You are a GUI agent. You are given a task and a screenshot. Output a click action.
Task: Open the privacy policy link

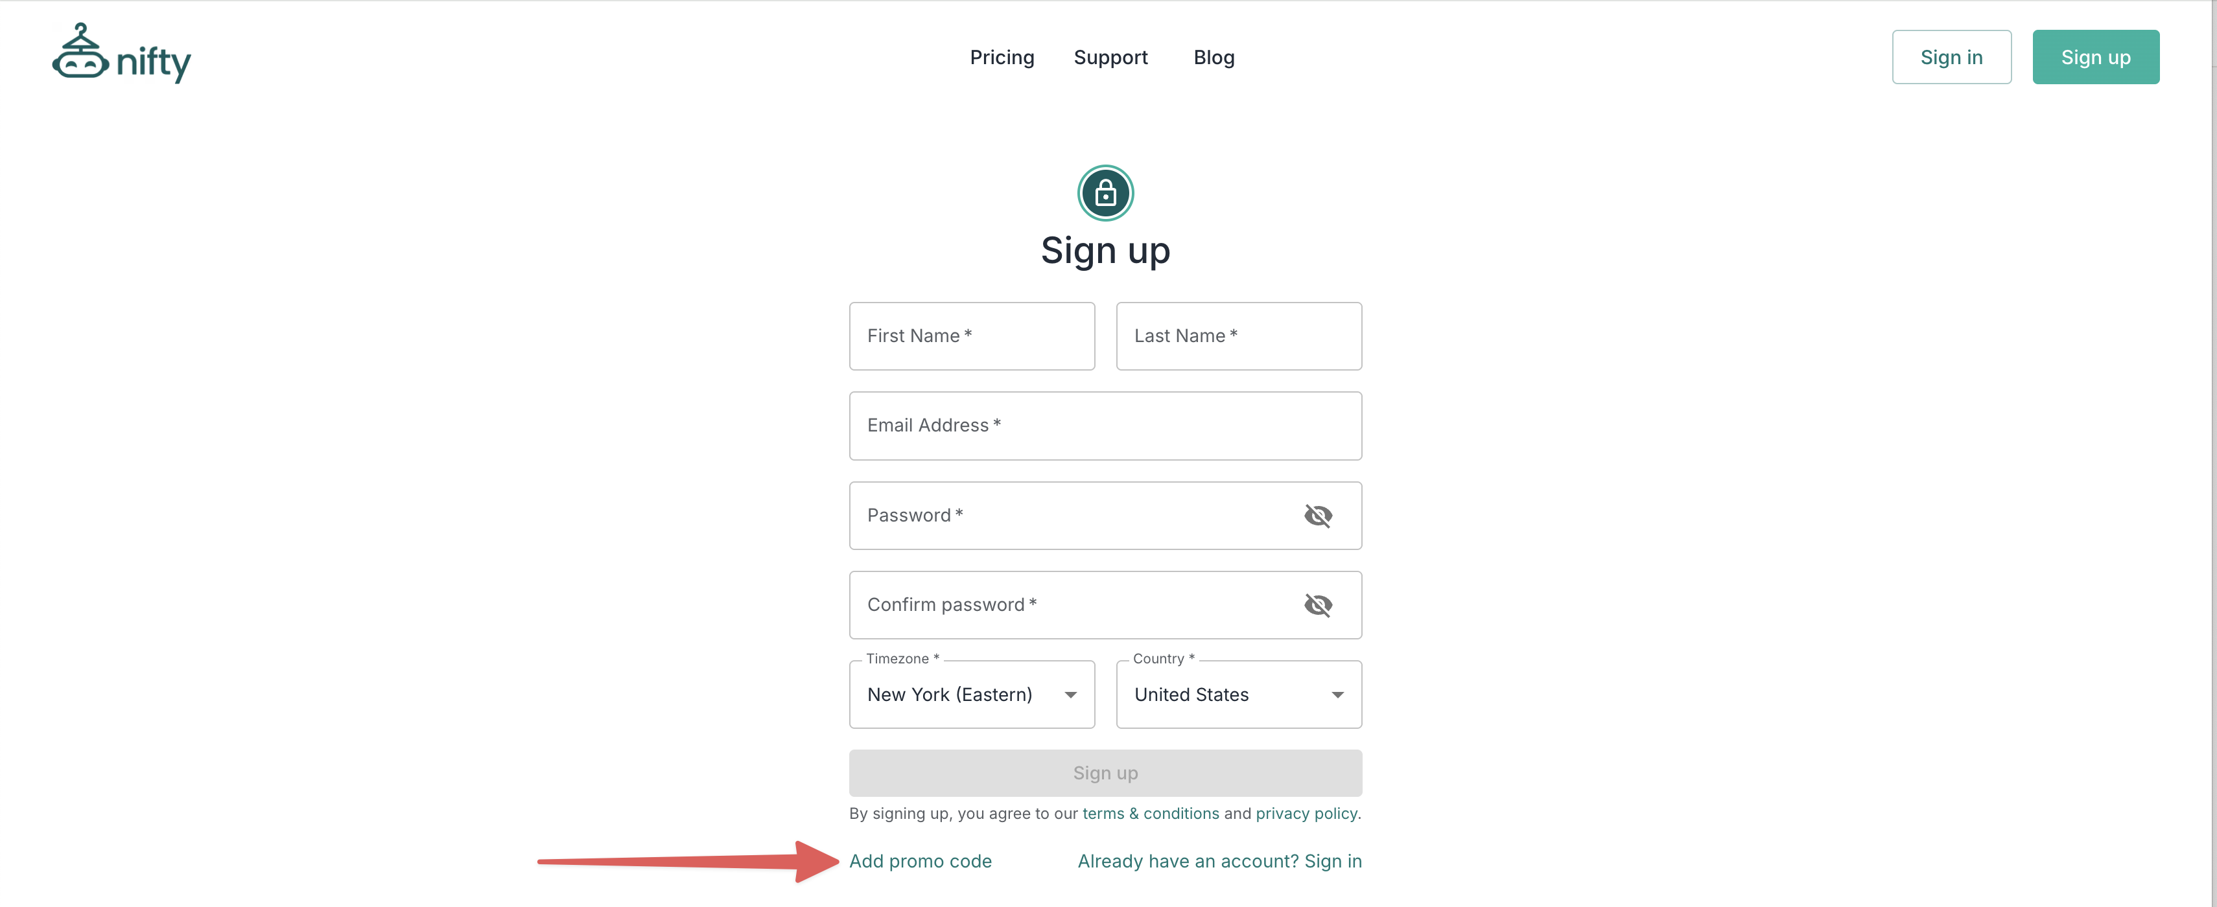(1306, 813)
